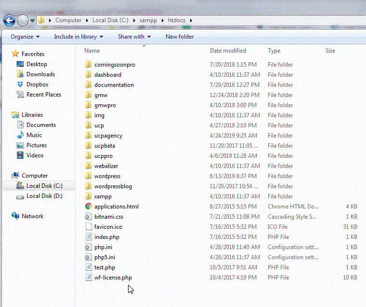Select the gmwpro folder name
The image size is (366, 307).
pos(105,105)
